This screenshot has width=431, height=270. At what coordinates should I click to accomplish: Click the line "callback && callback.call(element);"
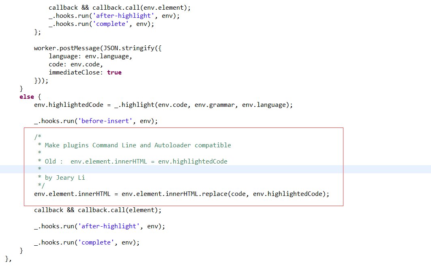(x=98, y=210)
